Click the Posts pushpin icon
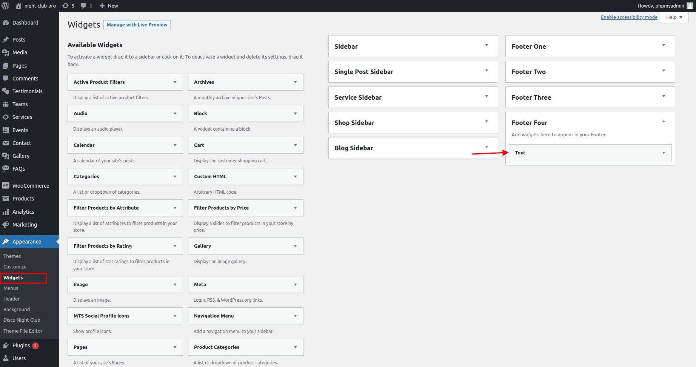696x367 pixels. (6, 40)
